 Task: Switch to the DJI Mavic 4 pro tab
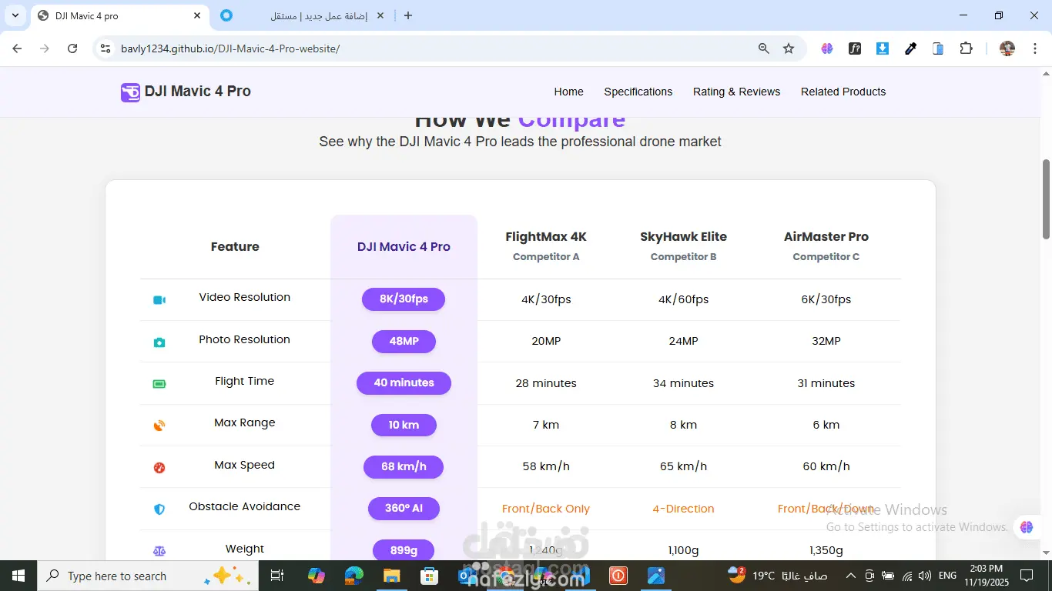[x=119, y=16]
